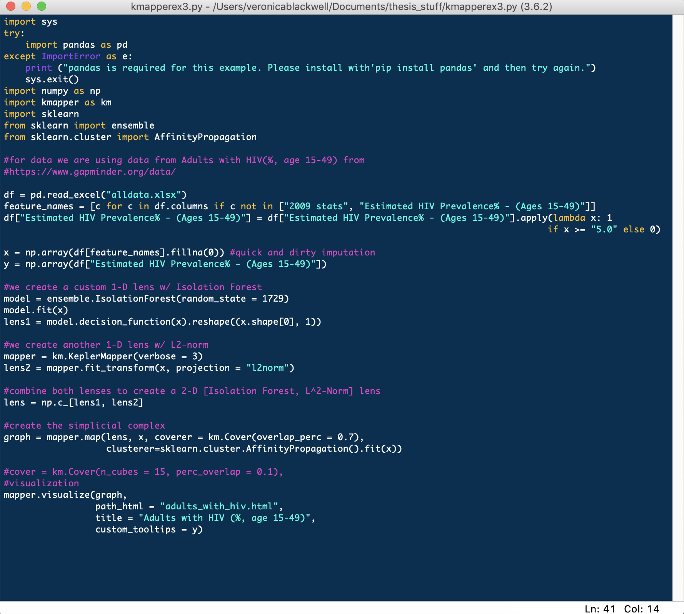This screenshot has width=684, height=614.
Task: Click the 'import sklearn' line
Action: click(41, 114)
